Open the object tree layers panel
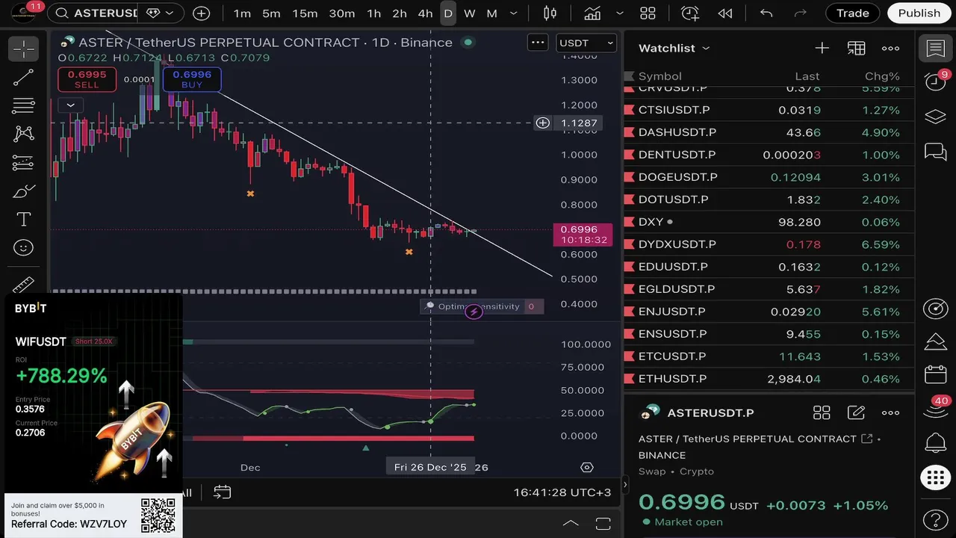956x538 pixels. (x=935, y=117)
